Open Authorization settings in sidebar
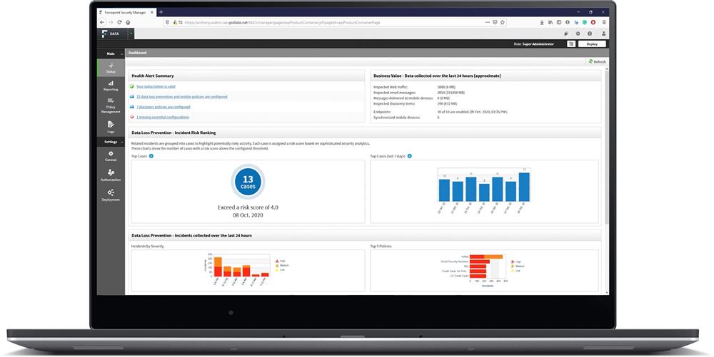Image resolution: width=714 pixels, height=357 pixels. click(x=111, y=175)
